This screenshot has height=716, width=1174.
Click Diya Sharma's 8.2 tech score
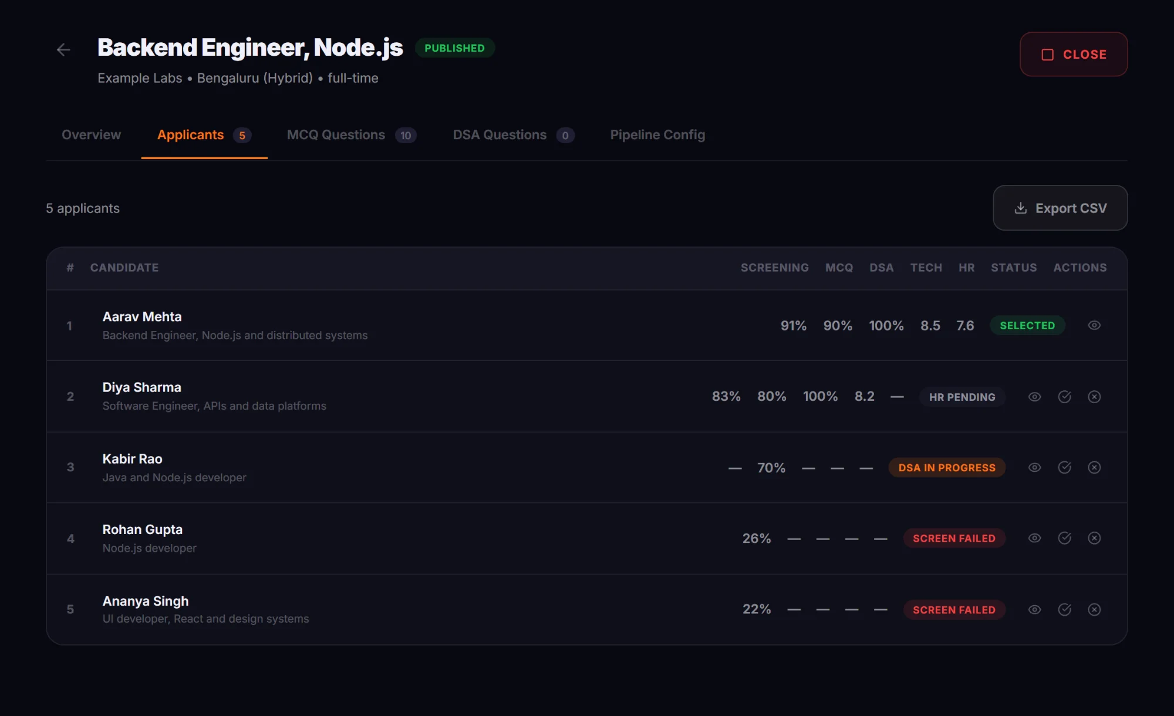pos(865,396)
